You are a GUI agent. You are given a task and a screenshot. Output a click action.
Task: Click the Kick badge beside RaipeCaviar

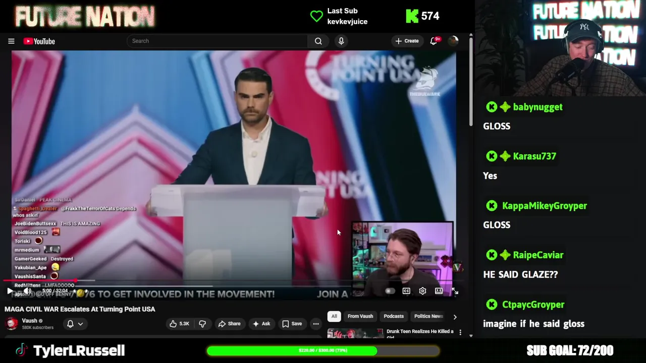[492, 255]
